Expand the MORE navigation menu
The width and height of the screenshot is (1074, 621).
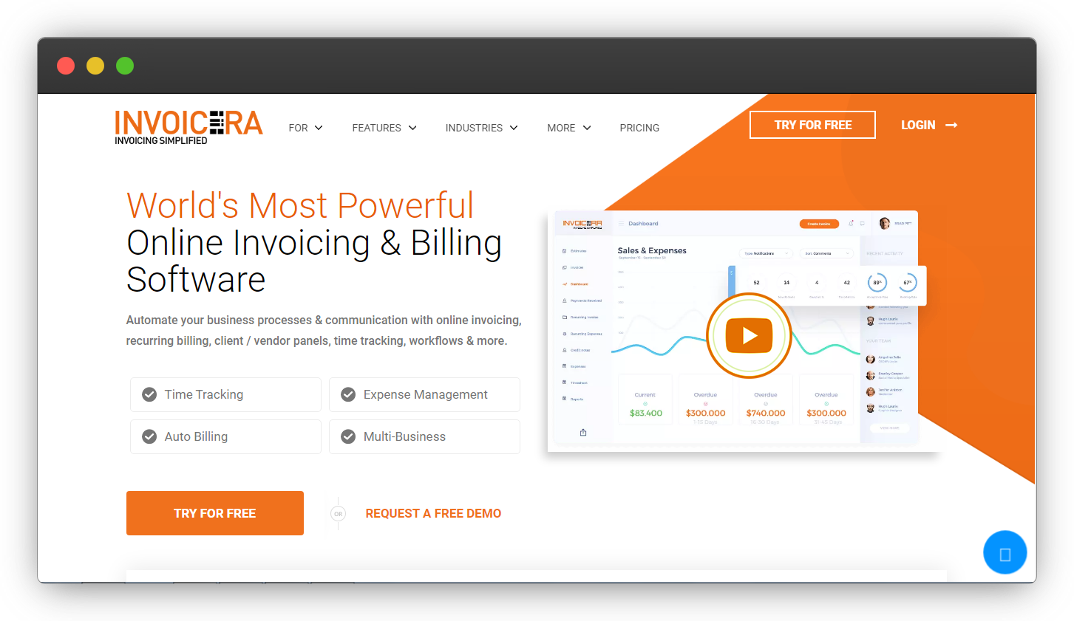coord(569,128)
